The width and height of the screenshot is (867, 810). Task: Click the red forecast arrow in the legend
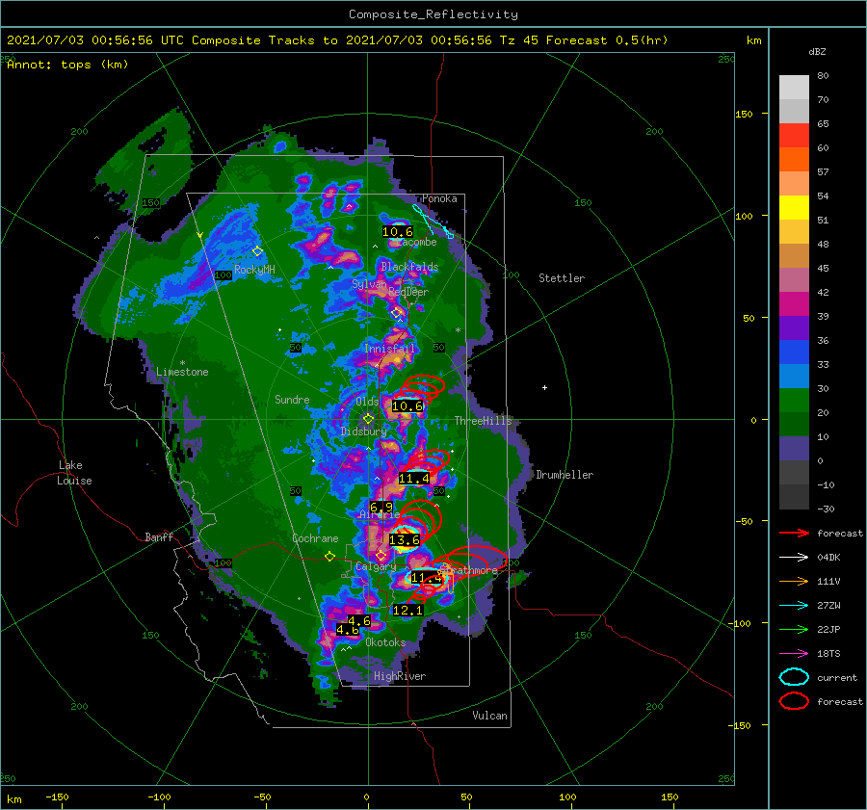pyautogui.click(x=794, y=533)
